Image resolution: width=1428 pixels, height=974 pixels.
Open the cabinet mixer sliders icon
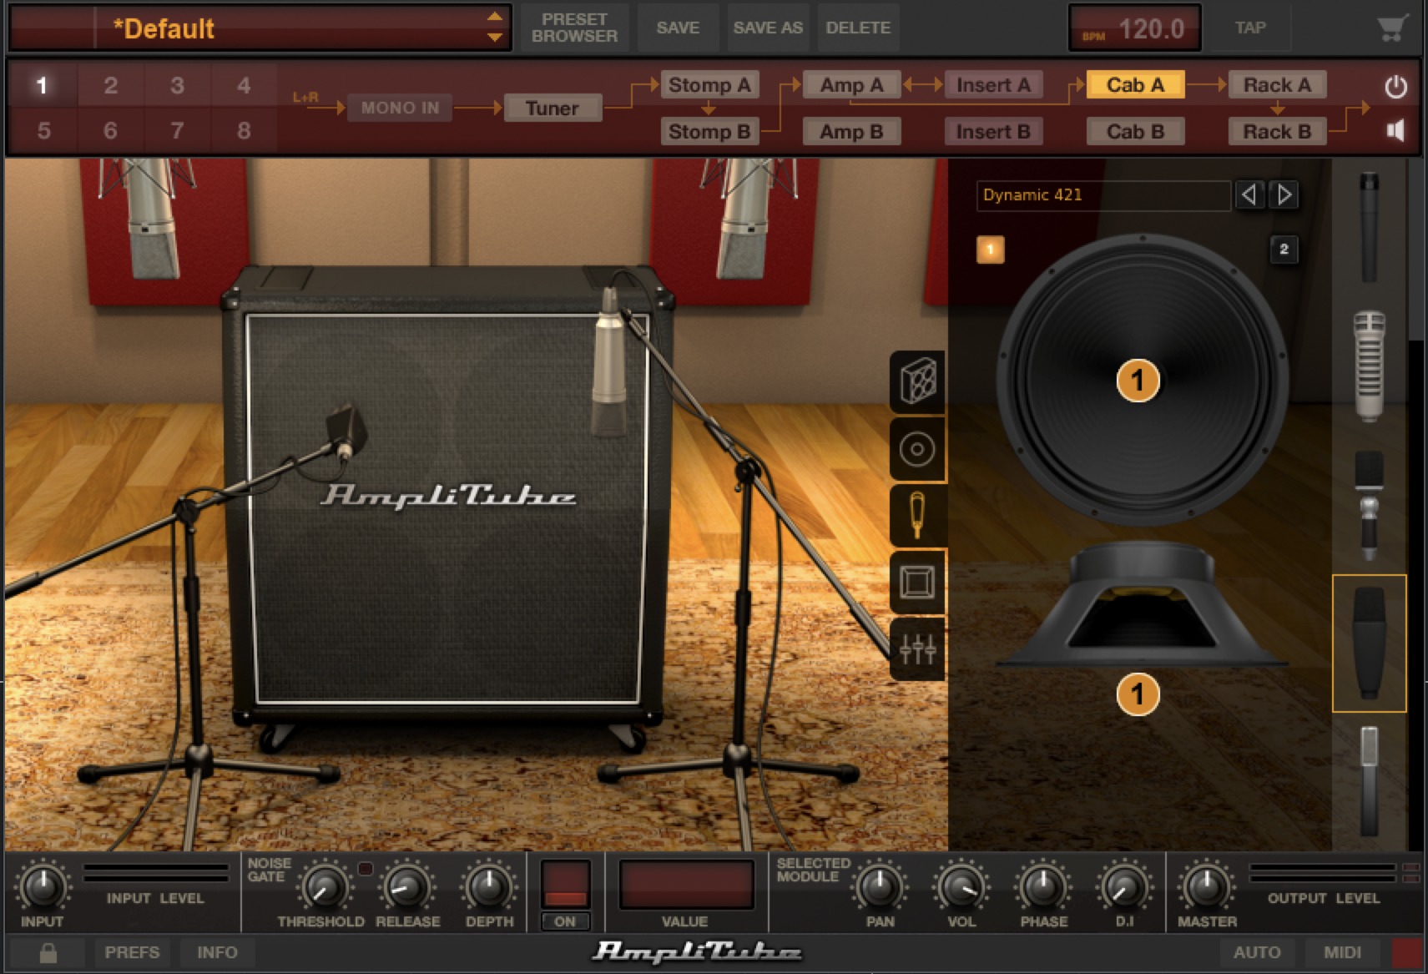tap(917, 648)
